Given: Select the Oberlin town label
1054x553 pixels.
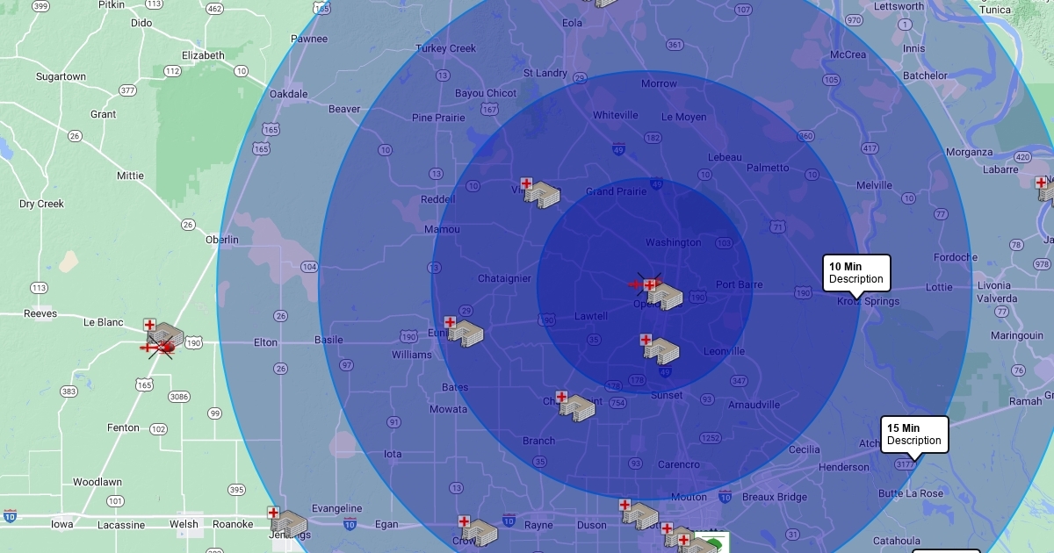Looking at the screenshot, I should coord(221,240).
